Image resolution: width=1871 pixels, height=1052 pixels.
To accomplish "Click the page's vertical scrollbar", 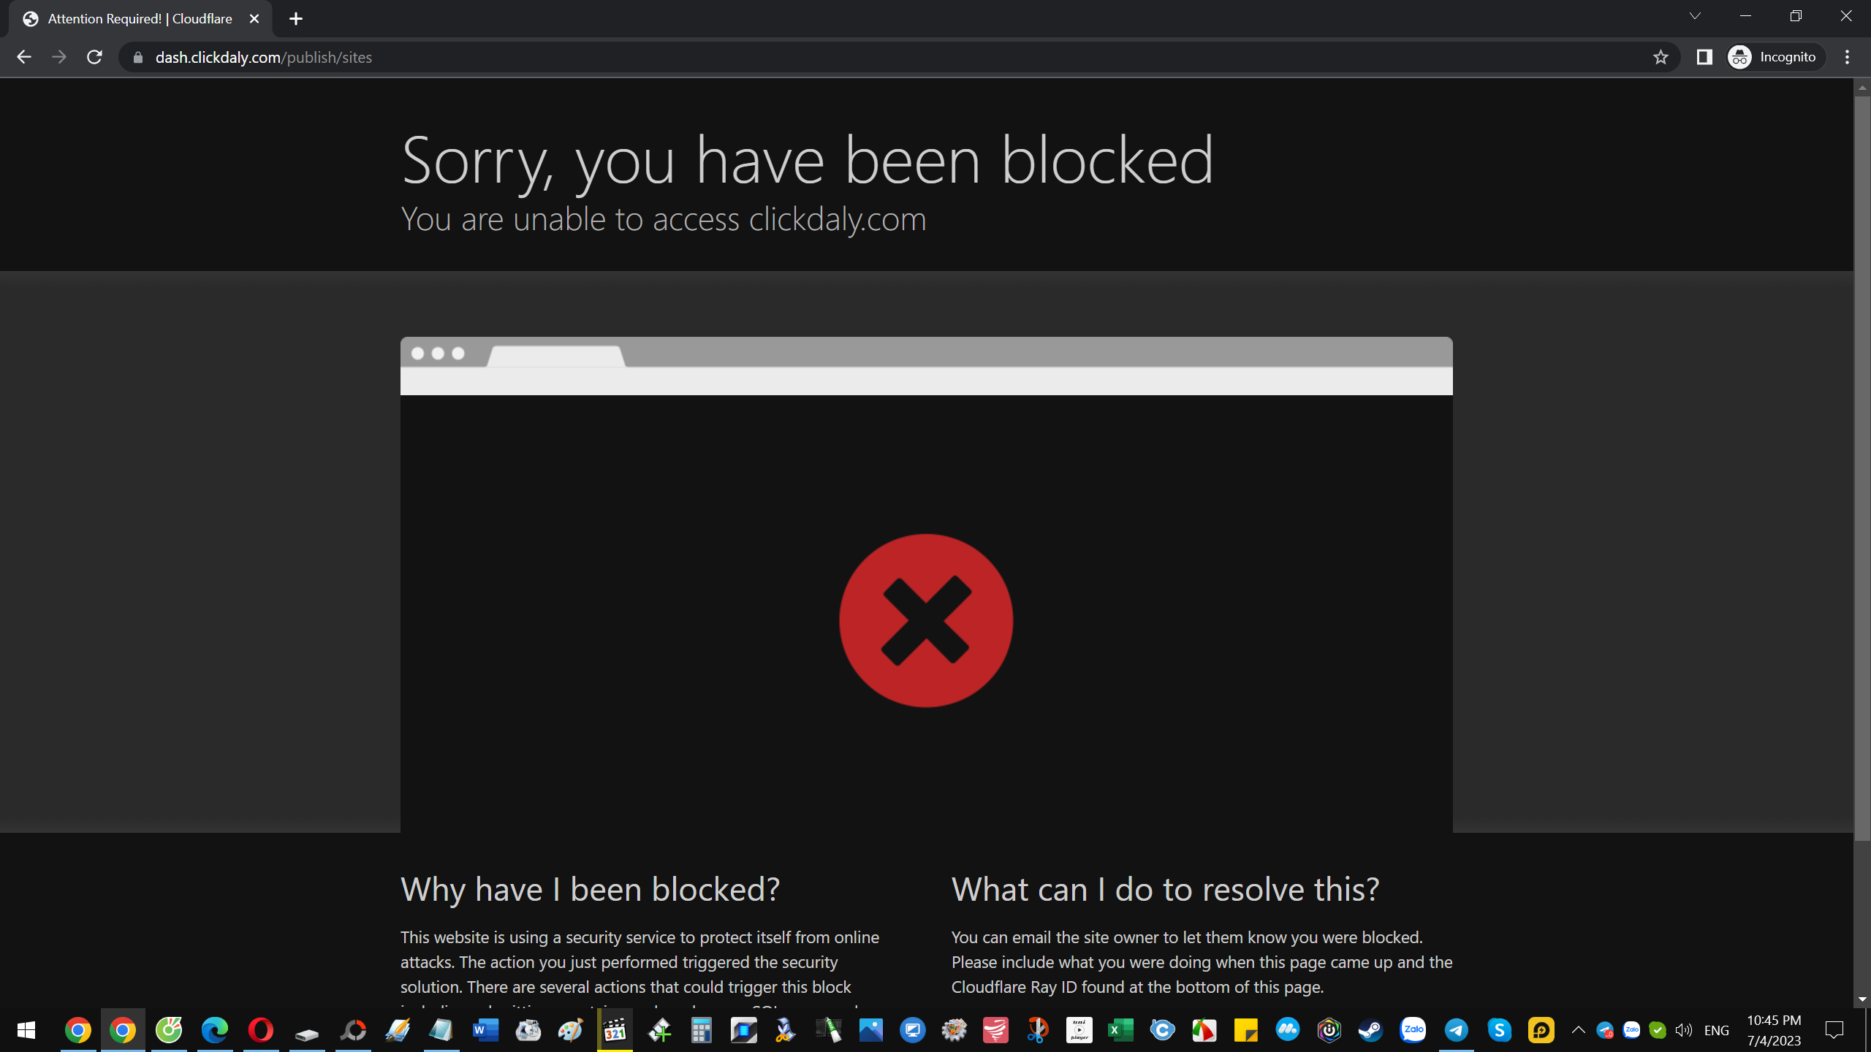I will [1861, 468].
